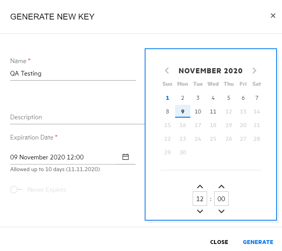Expand the November 2020 month selector
The height and width of the screenshot is (251, 282).
coord(211,71)
